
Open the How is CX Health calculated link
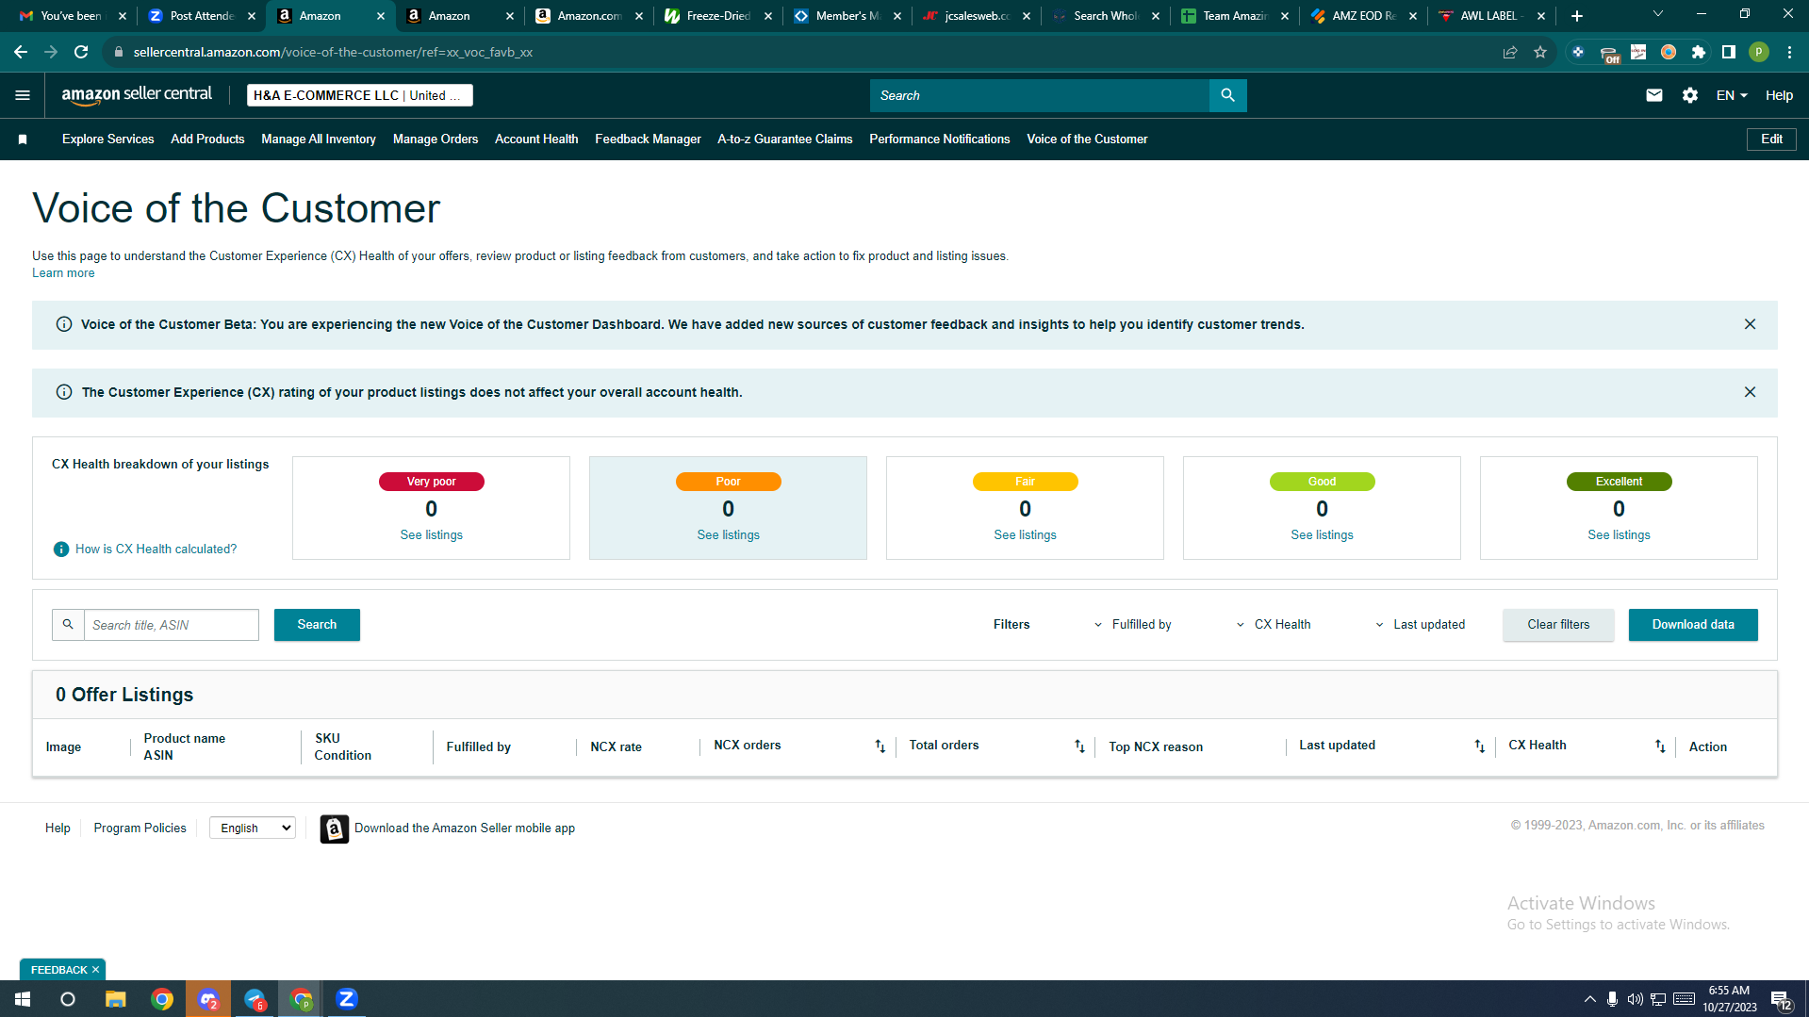156,550
